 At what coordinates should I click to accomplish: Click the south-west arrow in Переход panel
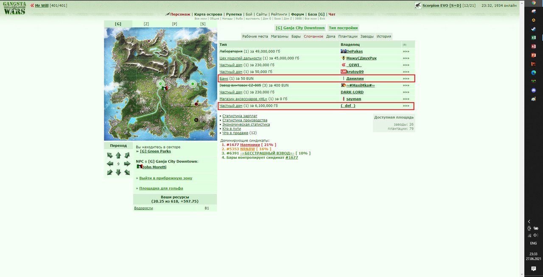[110, 172]
